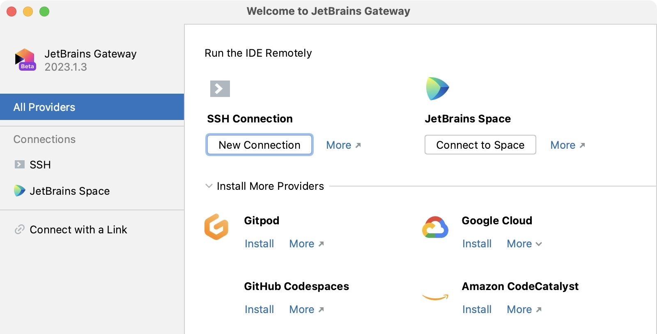657x334 pixels.
Task: Install the Gitpod provider
Action: coord(259,244)
